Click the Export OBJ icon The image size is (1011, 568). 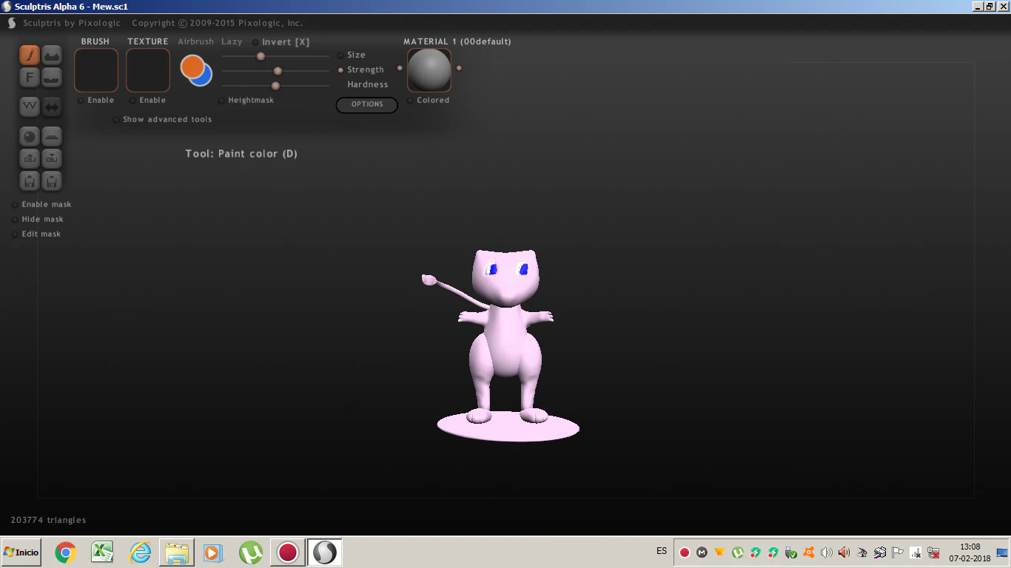click(x=52, y=158)
